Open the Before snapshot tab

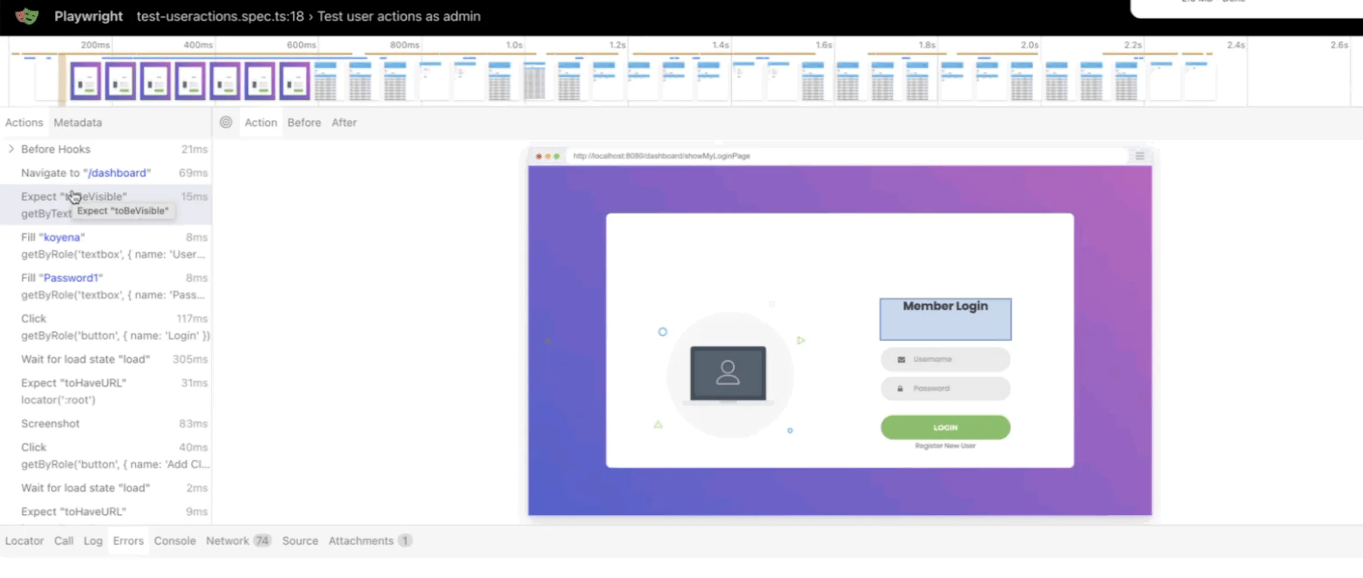[x=304, y=123]
